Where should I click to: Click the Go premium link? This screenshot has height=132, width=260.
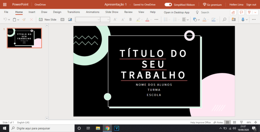coord(212,5)
